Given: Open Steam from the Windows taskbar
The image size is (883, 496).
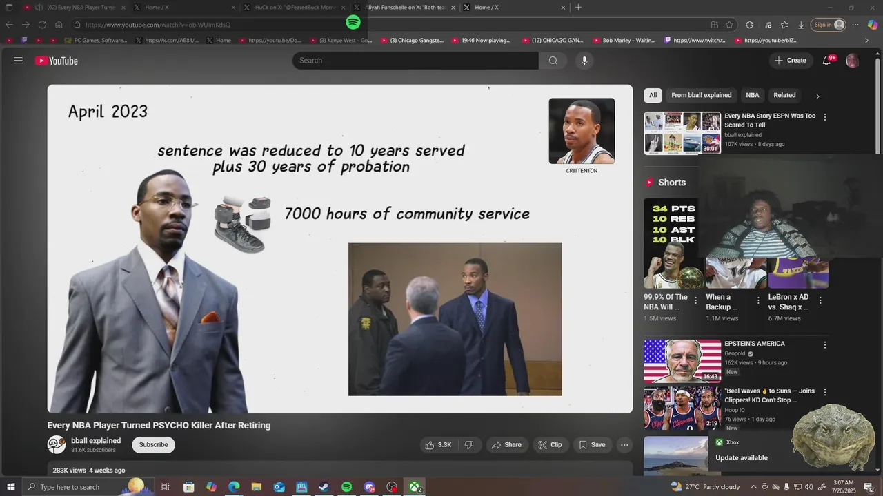Looking at the screenshot, I should (x=324, y=487).
